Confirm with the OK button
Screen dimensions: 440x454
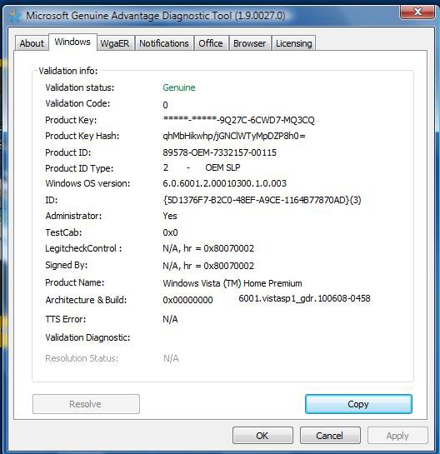click(x=262, y=436)
